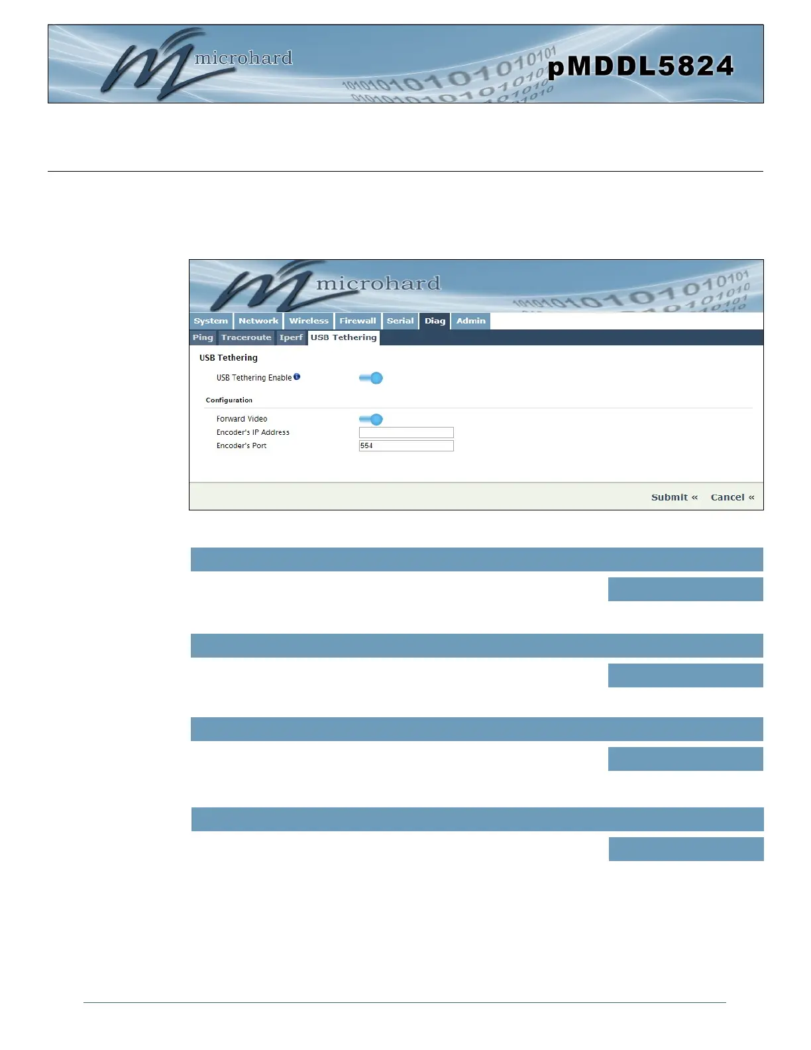Click the "Encoder's Port" label
This screenshot has height=1050, width=811.
pos(242,445)
